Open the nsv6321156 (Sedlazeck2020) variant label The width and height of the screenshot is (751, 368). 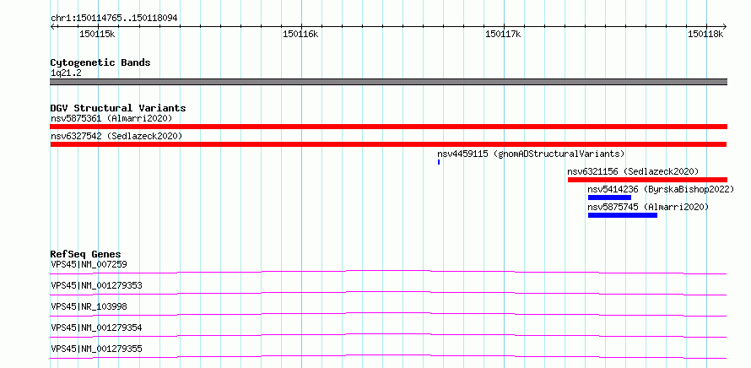[x=633, y=171]
